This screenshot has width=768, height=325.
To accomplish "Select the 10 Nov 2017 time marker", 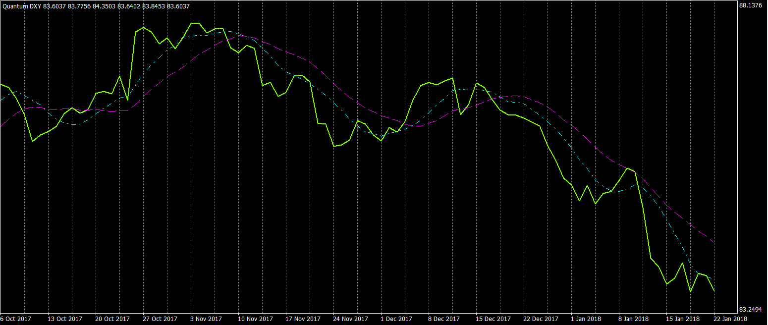I will pos(255,319).
